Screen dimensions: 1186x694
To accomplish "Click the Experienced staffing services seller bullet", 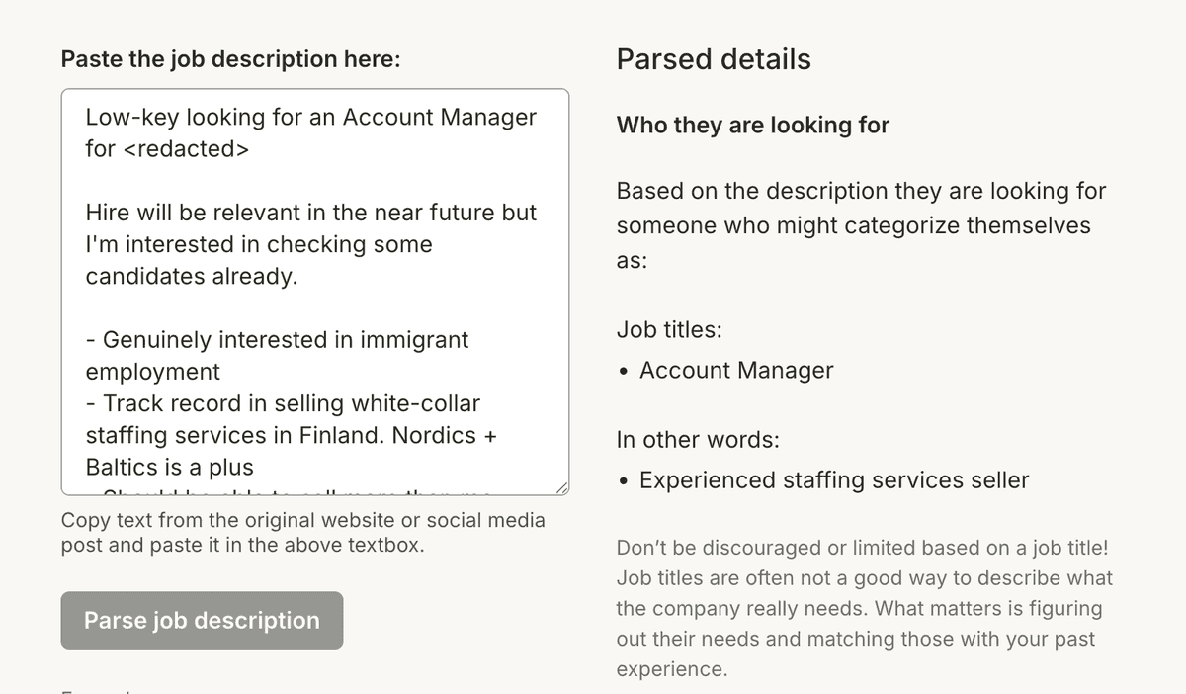I will 834,479.
